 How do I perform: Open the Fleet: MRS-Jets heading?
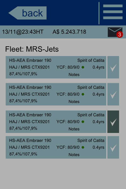coord(32,49)
